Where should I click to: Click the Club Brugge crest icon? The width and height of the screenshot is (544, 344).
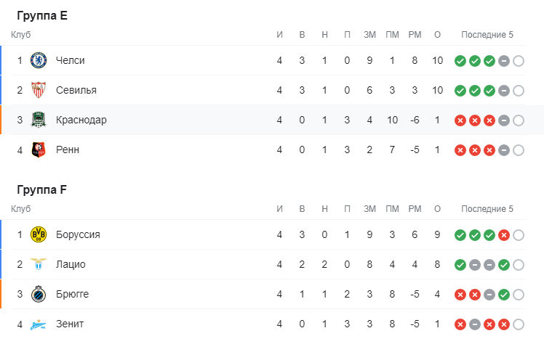point(39,294)
